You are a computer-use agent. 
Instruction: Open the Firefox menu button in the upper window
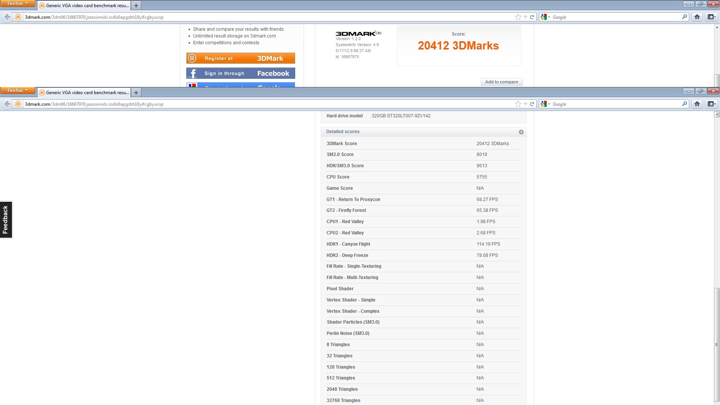click(18, 3)
